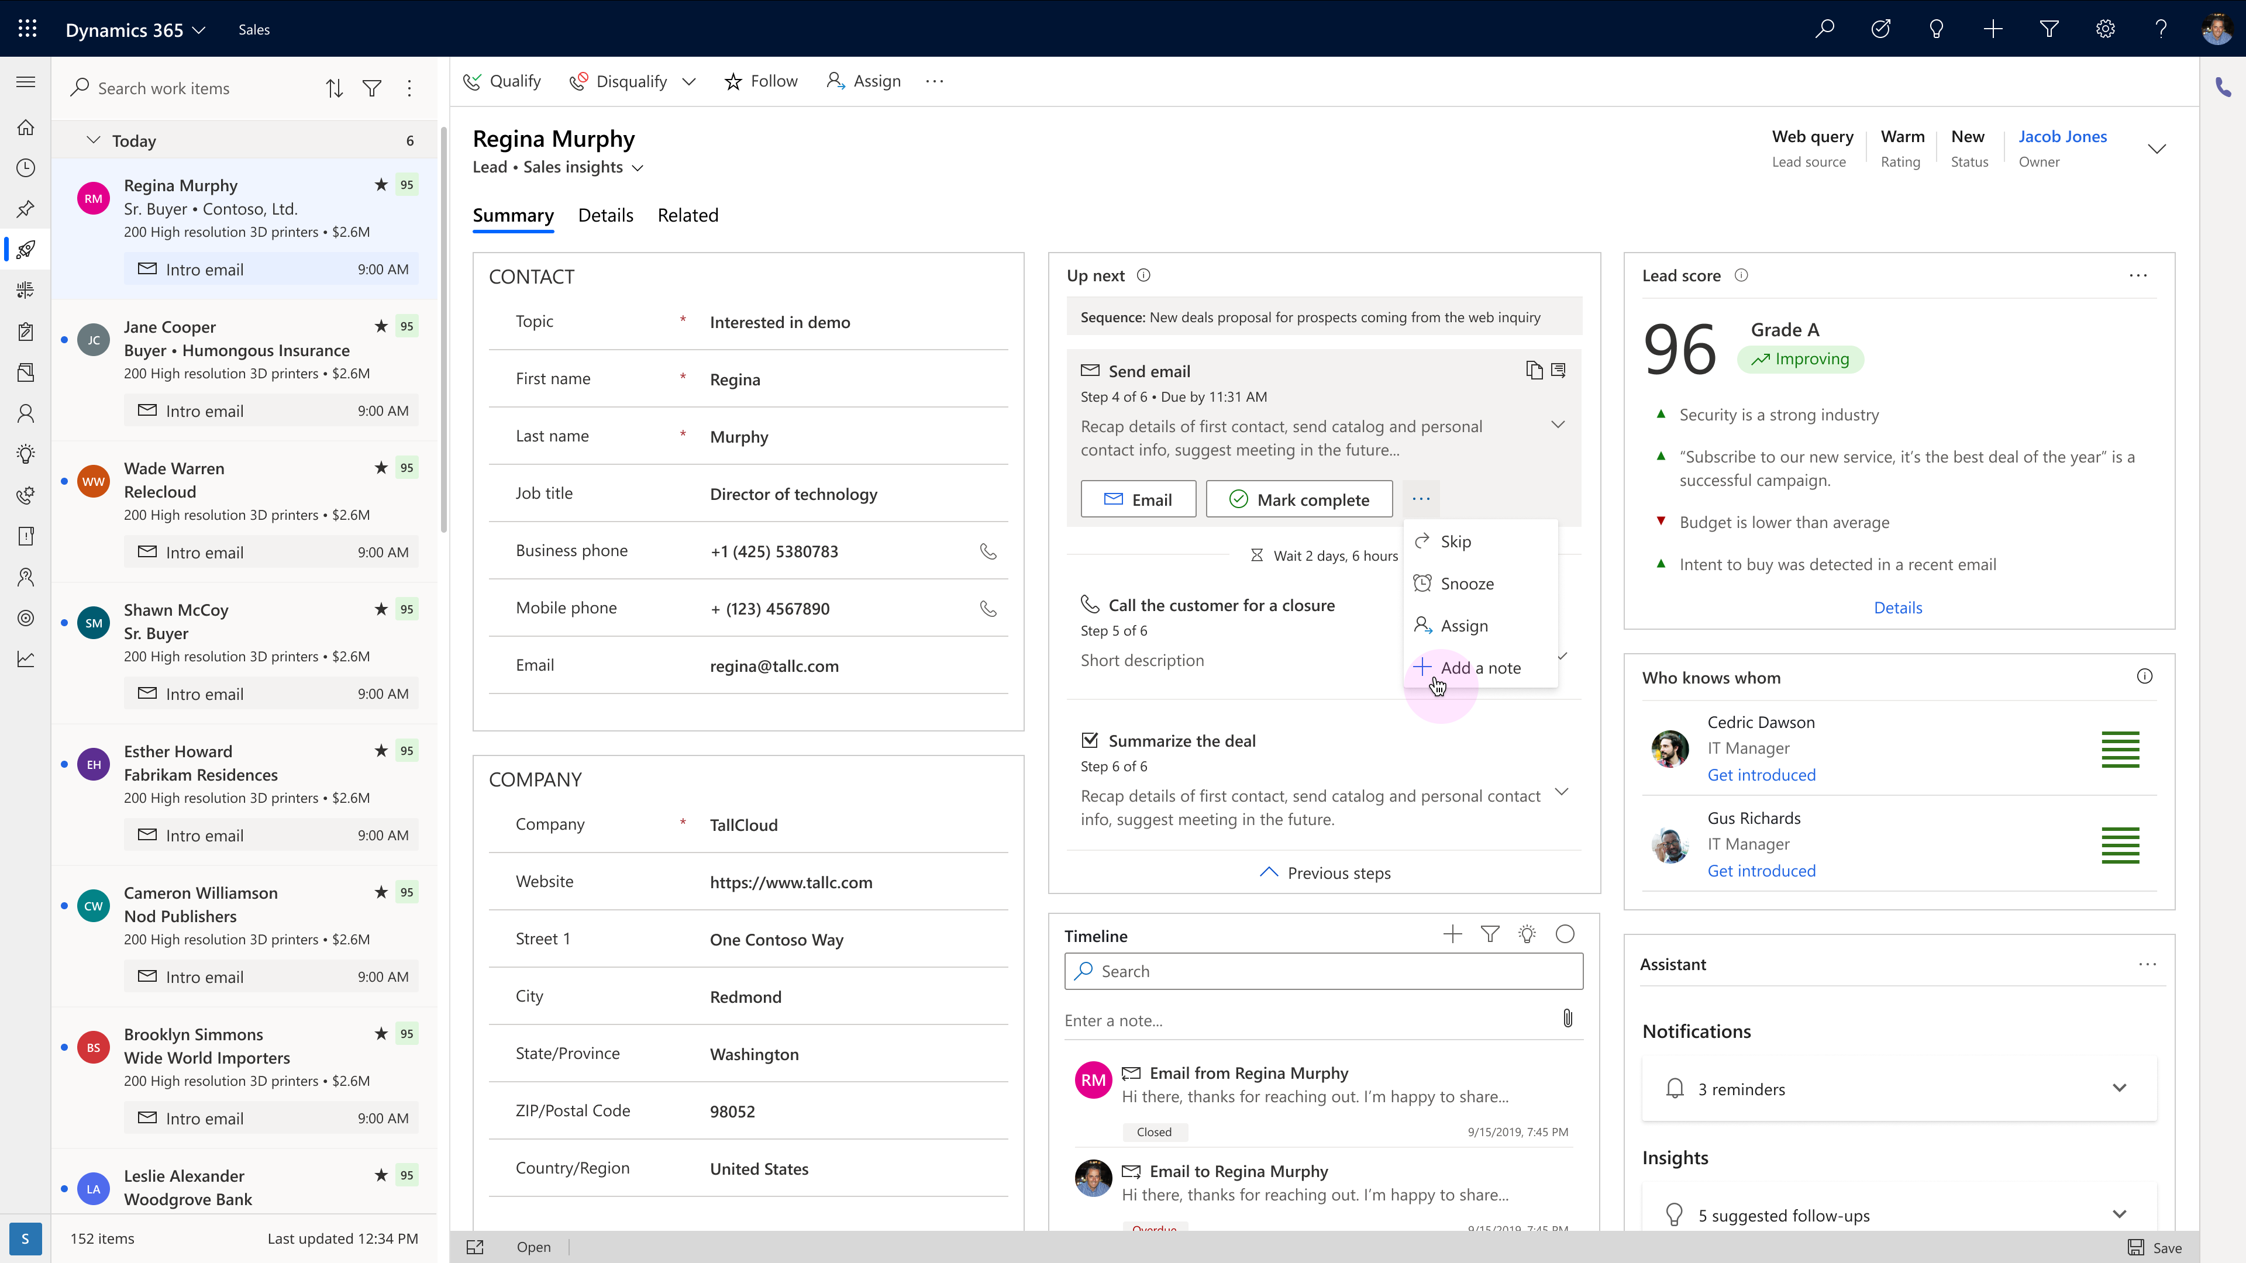Switch to the Details tab
This screenshot has height=1263, width=2246.
(x=606, y=215)
